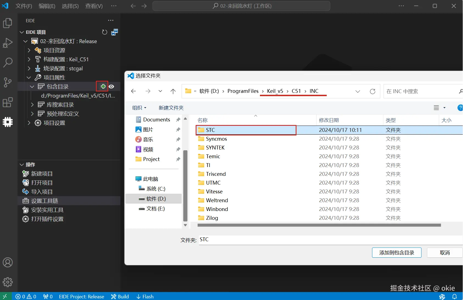463x300 pixels.
Task: Click Flash in the status bar
Action: [x=145, y=296]
